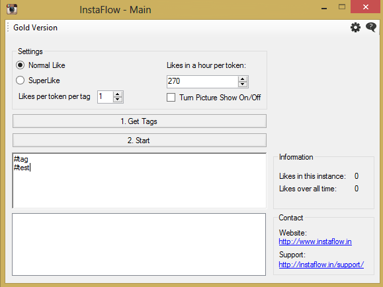Viewport: 383px width, 287px height.
Task: Click the #test line in tags box
Action: point(21,168)
